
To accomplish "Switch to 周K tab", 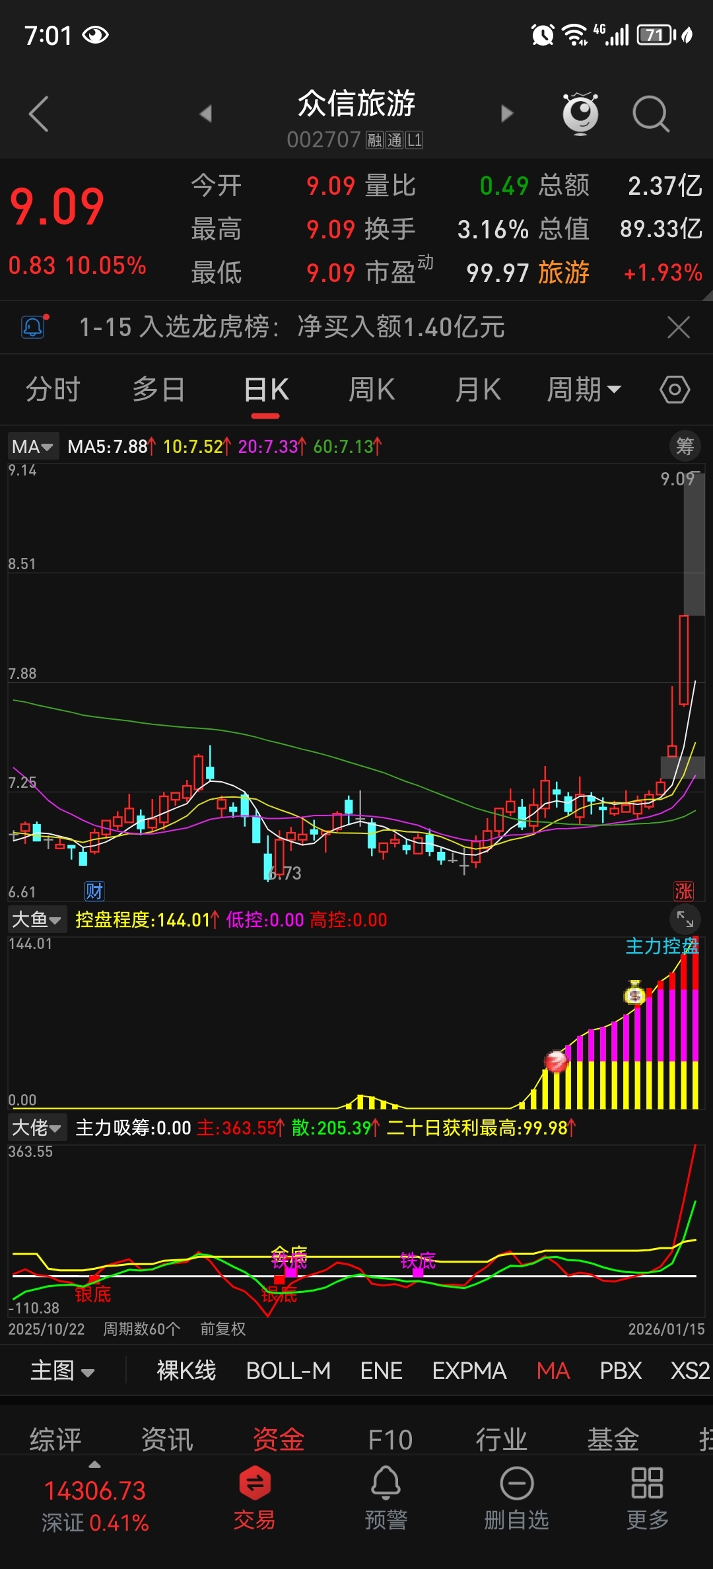I will [x=372, y=390].
